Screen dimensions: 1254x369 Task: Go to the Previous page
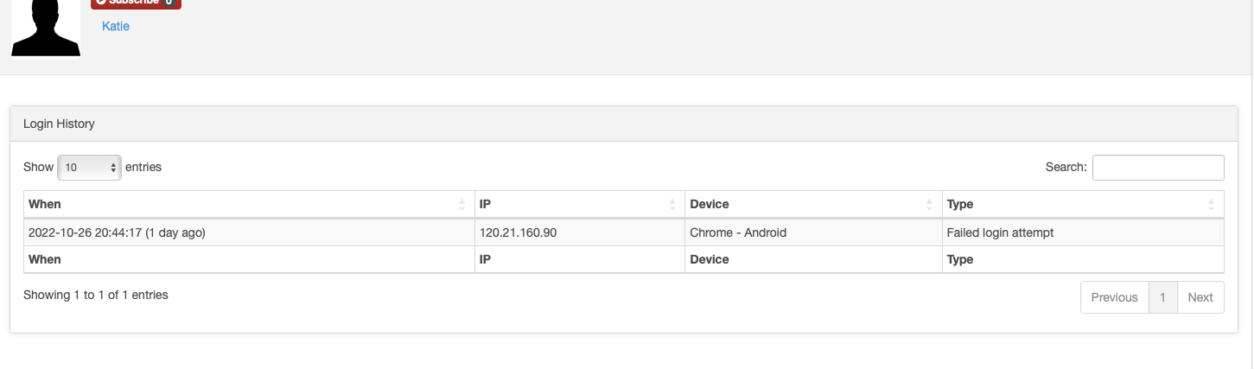pos(1114,297)
